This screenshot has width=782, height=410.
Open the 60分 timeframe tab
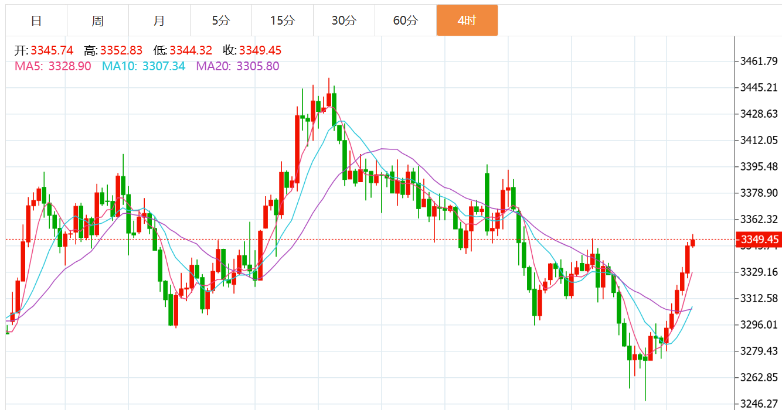[406, 20]
